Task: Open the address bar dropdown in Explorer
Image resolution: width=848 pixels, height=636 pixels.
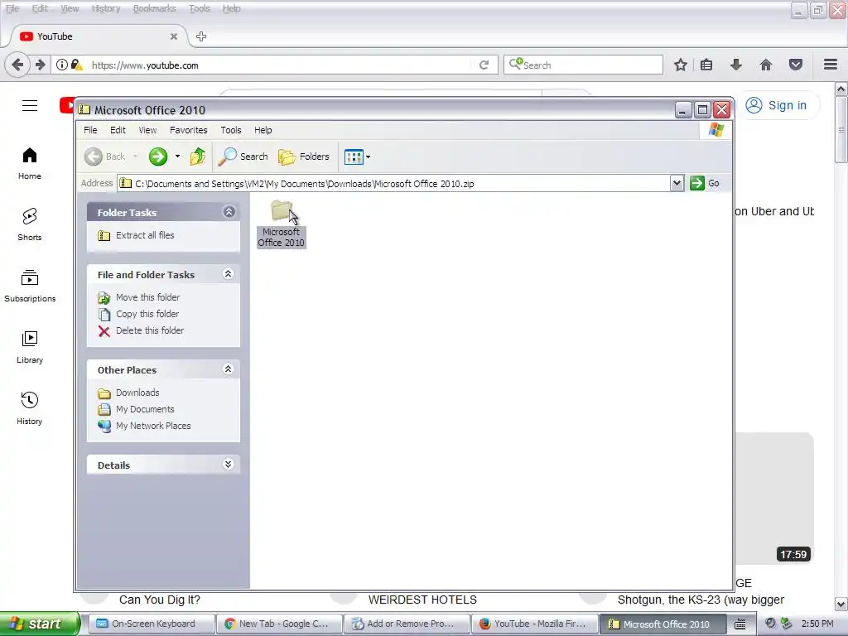Action: (677, 183)
